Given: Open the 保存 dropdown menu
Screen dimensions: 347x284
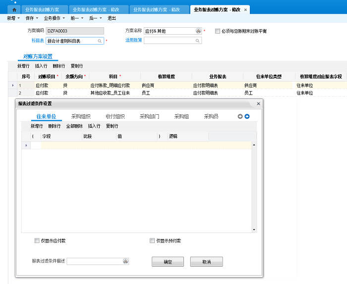Looking at the screenshot, I should (32, 18).
